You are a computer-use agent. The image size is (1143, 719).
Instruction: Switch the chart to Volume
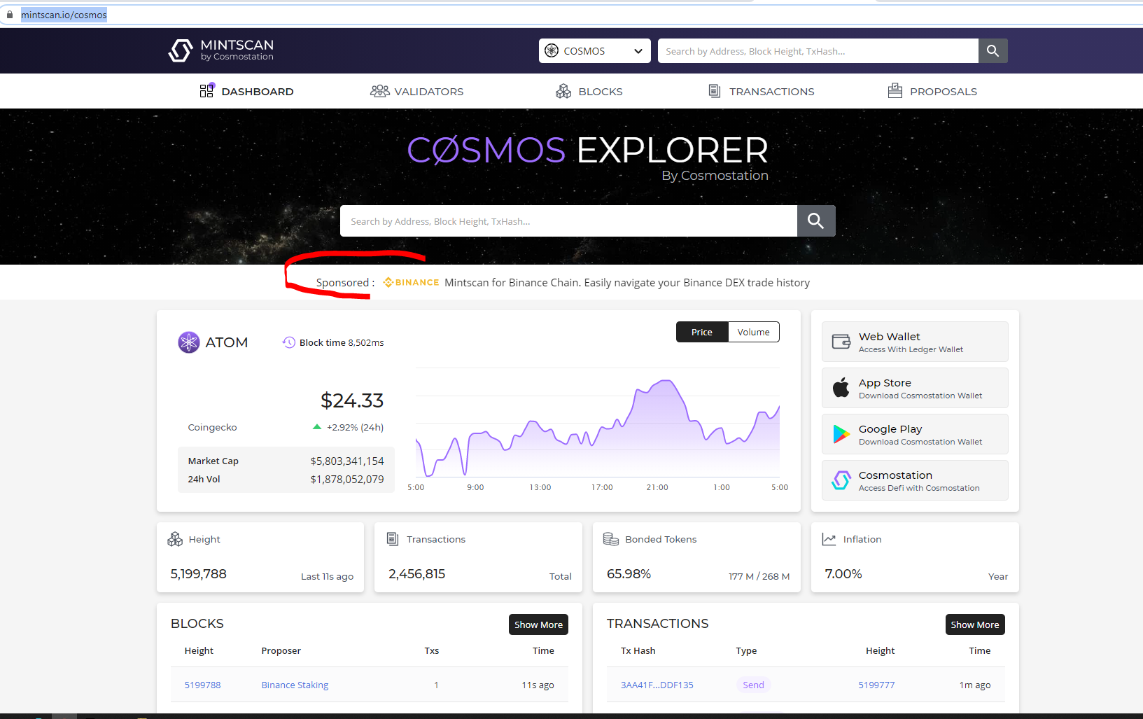(x=754, y=332)
